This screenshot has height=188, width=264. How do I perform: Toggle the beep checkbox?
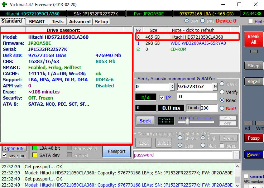[222, 145]
